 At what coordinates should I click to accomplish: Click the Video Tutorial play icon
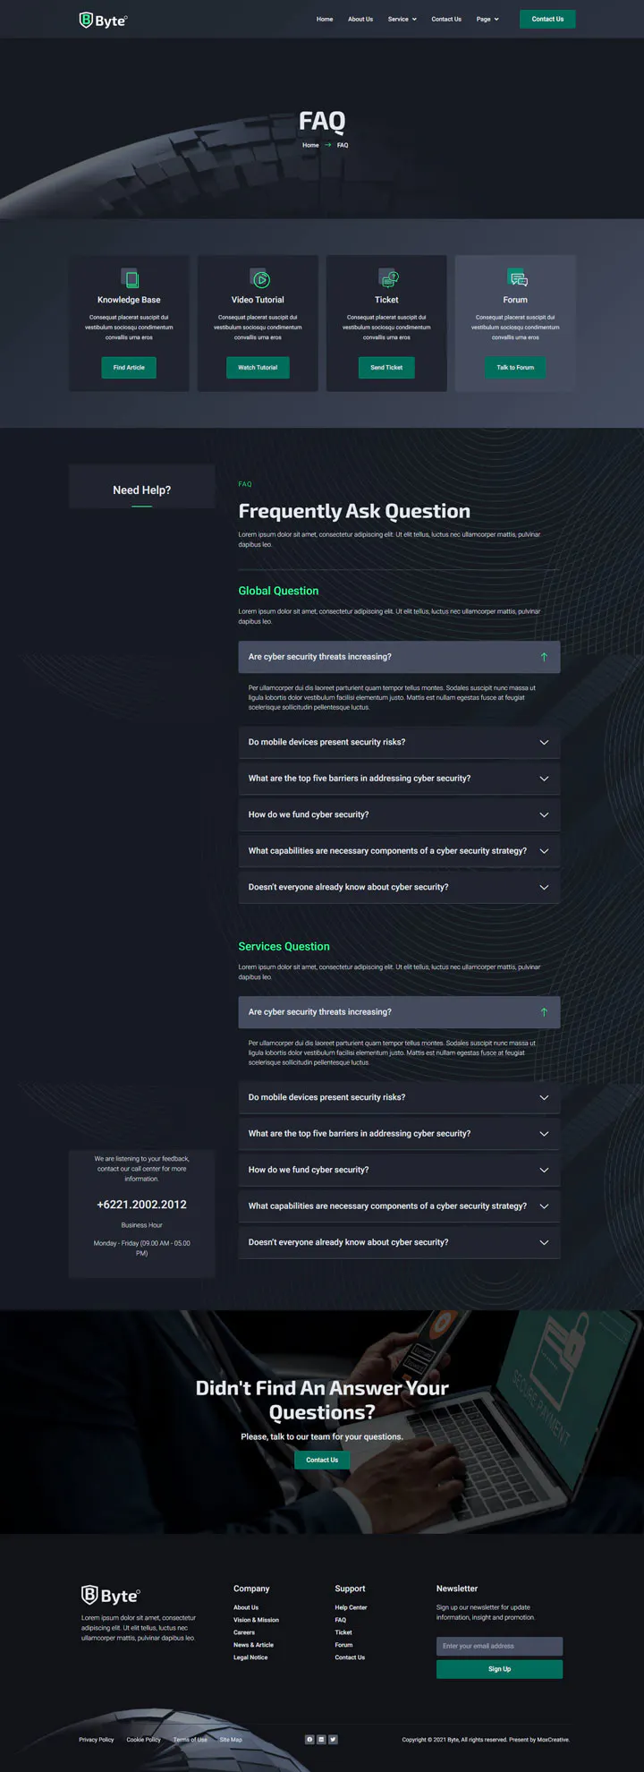coord(259,279)
